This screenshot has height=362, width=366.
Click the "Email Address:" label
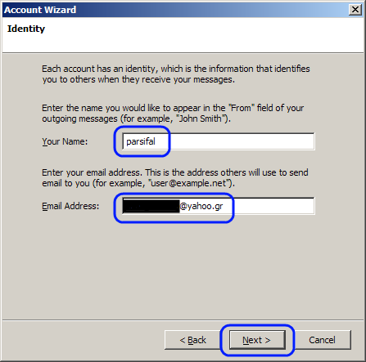tap(70, 206)
